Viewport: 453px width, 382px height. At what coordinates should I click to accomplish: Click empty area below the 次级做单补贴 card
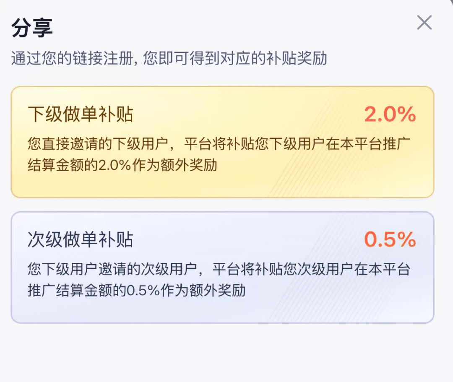pyautogui.click(x=222, y=352)
